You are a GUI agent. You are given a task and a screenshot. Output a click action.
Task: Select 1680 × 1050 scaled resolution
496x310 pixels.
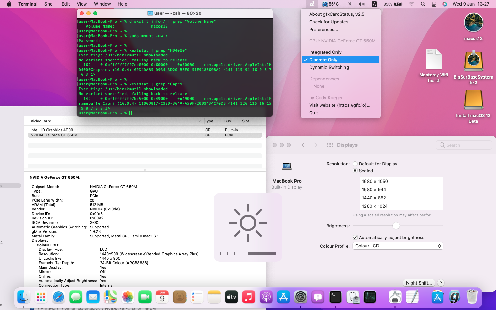[x=401, y=182]
